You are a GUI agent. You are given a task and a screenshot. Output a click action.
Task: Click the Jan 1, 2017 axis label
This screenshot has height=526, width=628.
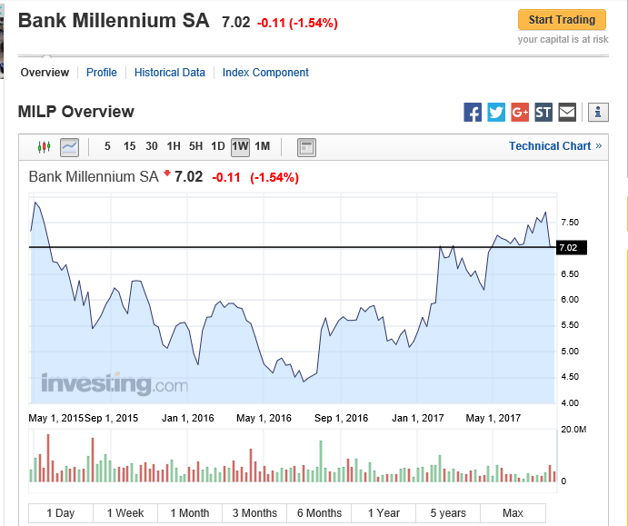[x=418, y=418]
